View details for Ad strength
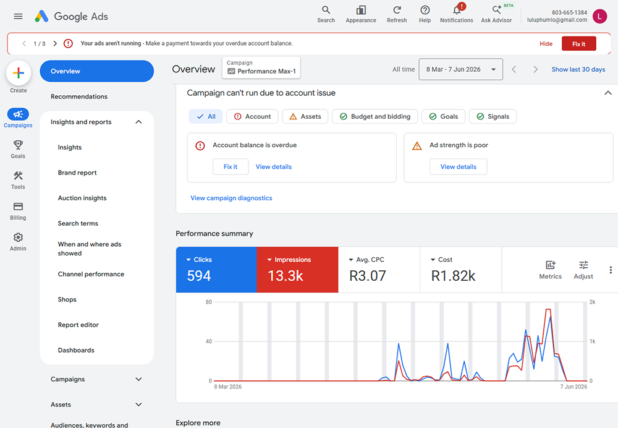 click(x=459, y=167)
